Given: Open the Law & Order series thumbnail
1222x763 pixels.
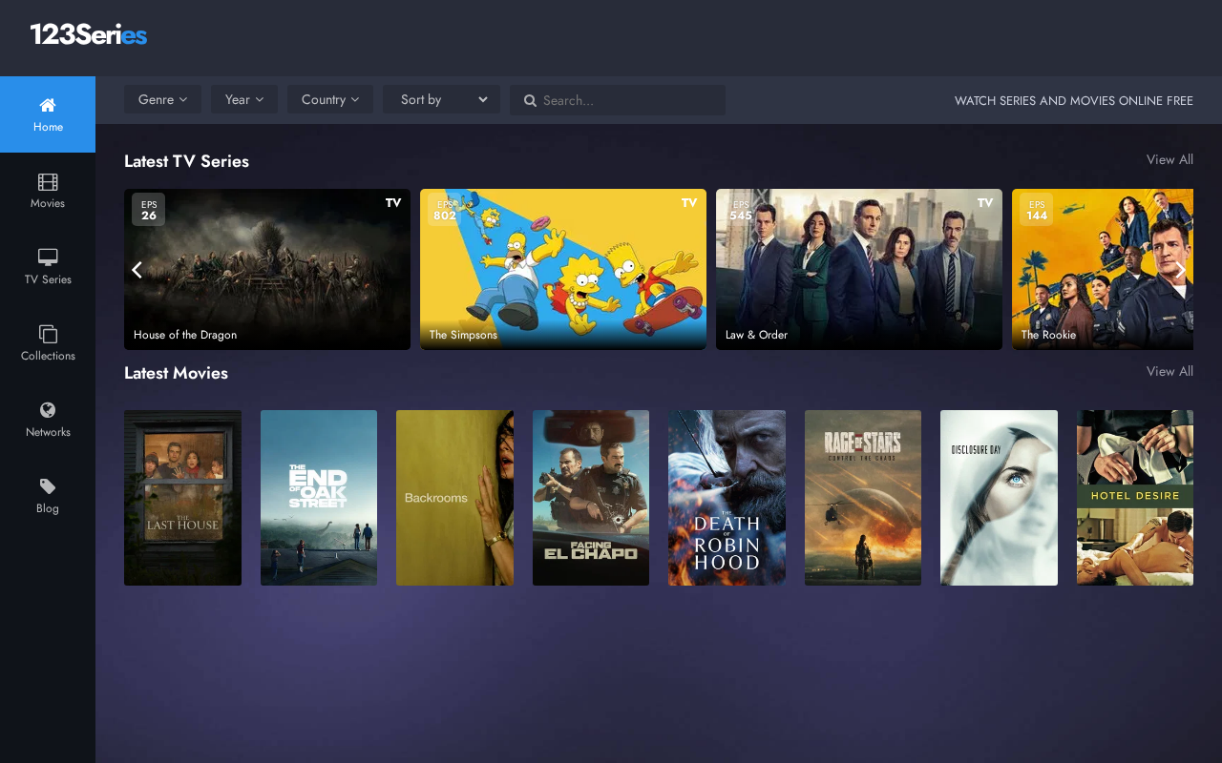Looking at the screenshot, I should point(859,269).
